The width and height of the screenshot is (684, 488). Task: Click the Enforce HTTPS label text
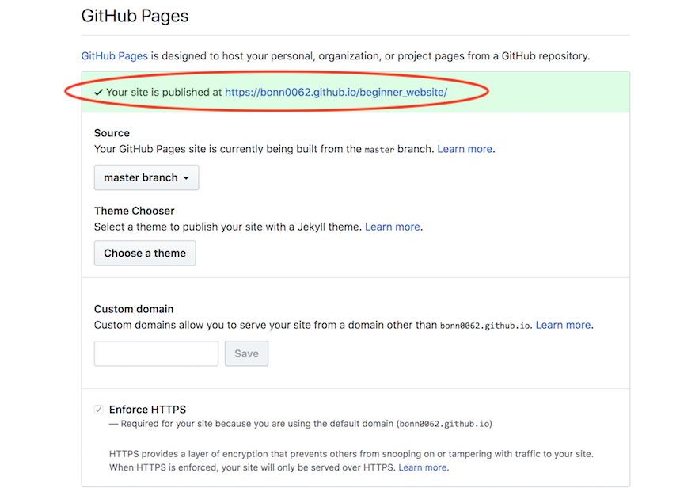(x=147, y=410)
